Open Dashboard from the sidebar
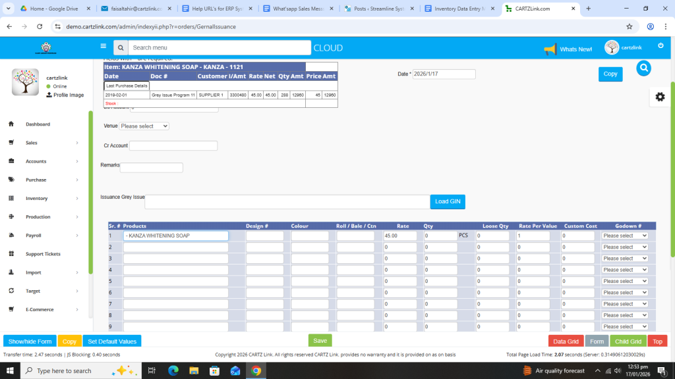Image resolution: width=675 pixels, height=379 pixels. point(38,124)
